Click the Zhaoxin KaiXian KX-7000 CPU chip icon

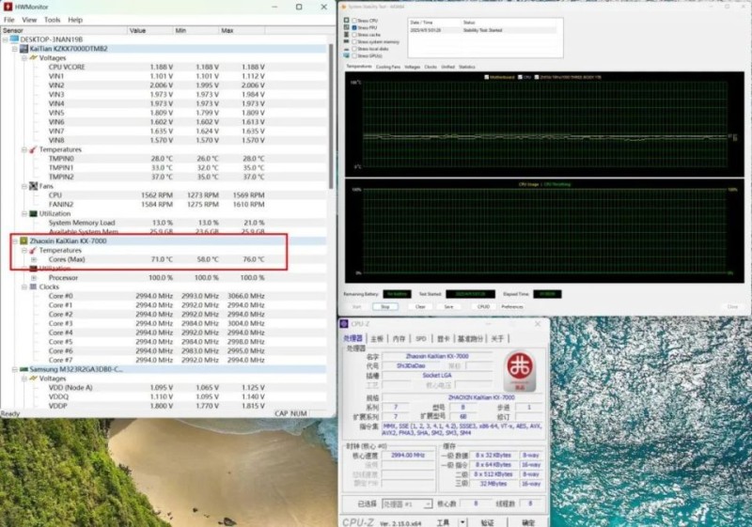(x=24, y=241)
